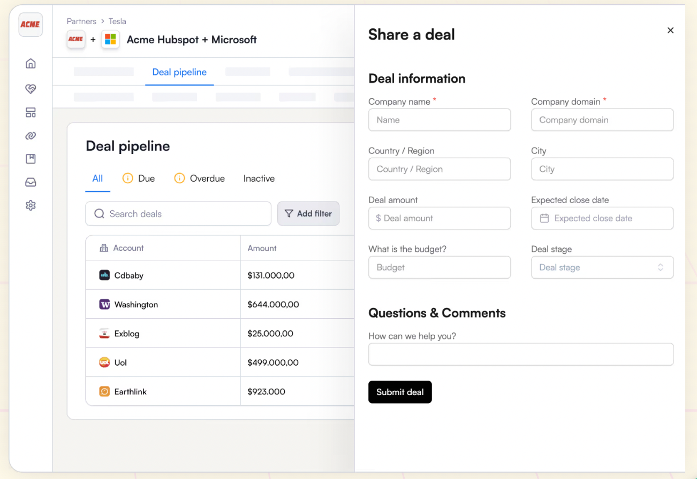697x479 pixels.
Task: Click the info icon beside Overdue
Action: pos(179,179)
